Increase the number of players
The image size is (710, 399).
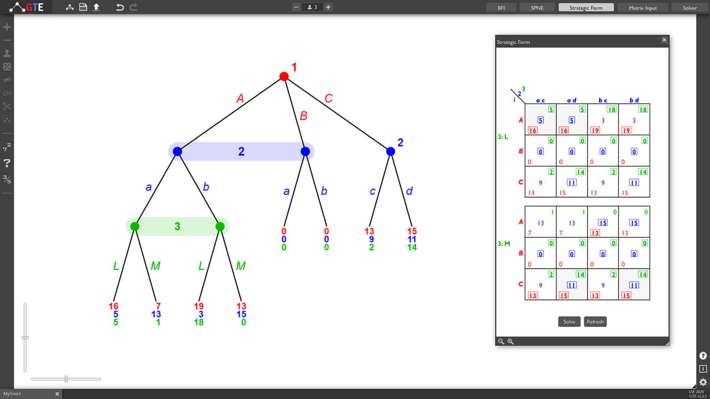click(x=328, y=7)
